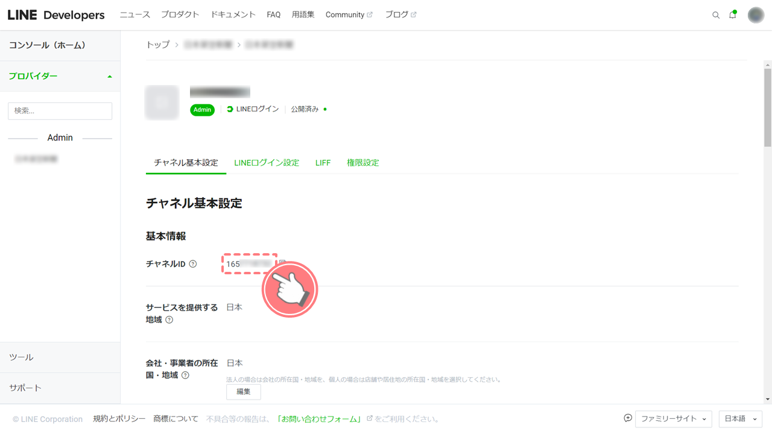Open サポート in the sidebar
Viewport: 772px width, 434px height.
60,388
